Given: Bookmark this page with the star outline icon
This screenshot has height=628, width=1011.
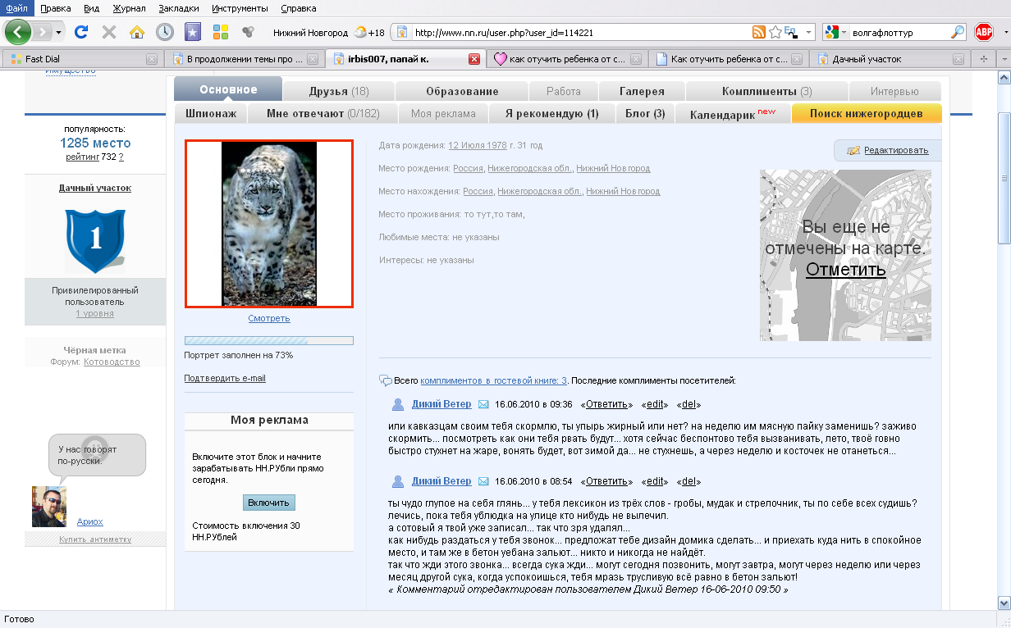Looking at the screenshot, I should click(775, 33).
